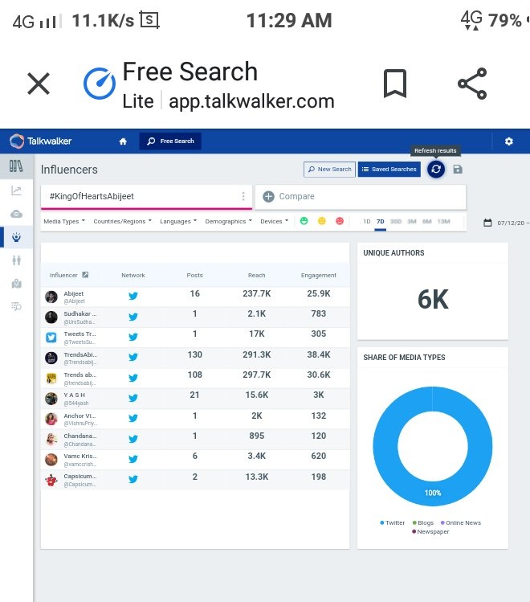Screen dimensions: 530x602
Task: Select the 3M time range
Action: click(x=411, y=222)
